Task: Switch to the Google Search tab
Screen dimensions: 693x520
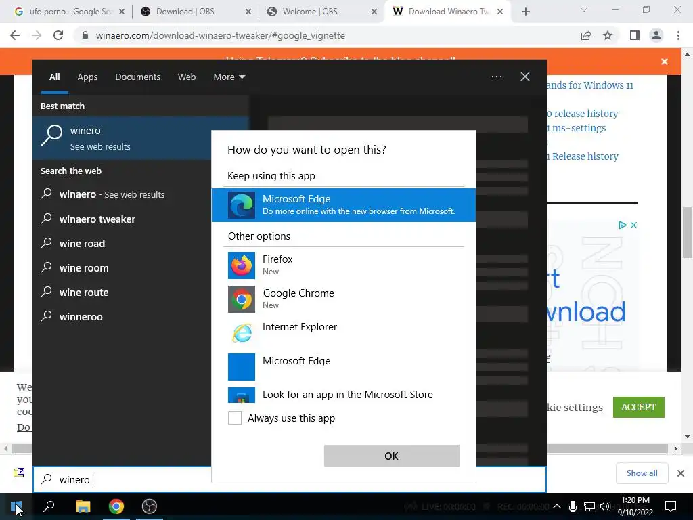Action: [68, 12]
